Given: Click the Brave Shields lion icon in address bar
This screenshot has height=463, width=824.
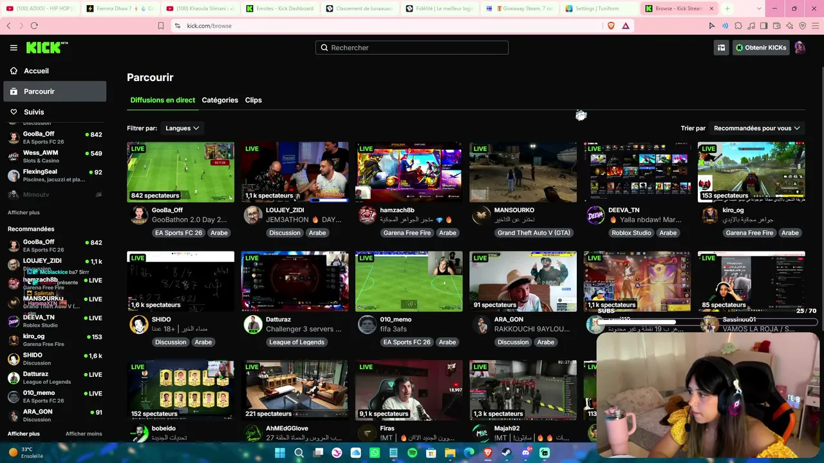Looking at the screenshot, I should click(x=611, y=26).
